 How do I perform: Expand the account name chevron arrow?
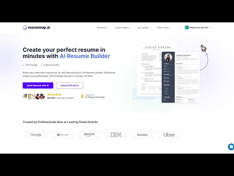tap(210, 27)
